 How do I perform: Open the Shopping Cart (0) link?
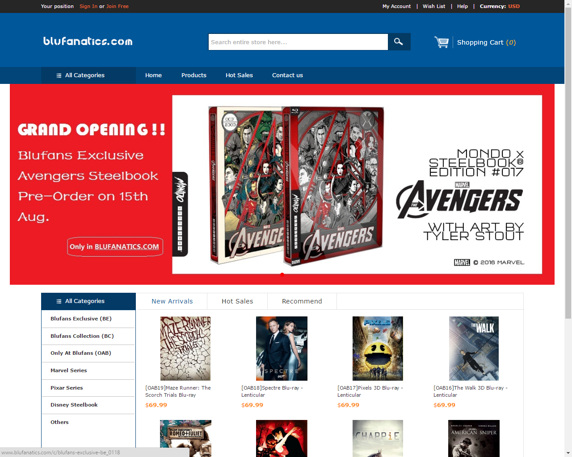click(486, 42)
